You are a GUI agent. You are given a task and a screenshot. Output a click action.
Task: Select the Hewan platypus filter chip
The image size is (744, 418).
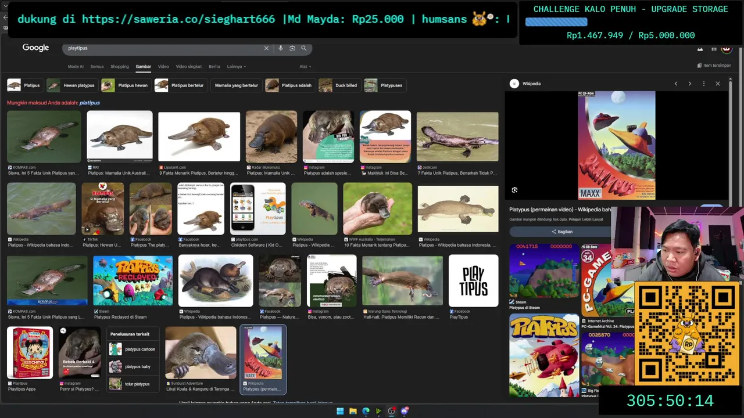(71, 85)
